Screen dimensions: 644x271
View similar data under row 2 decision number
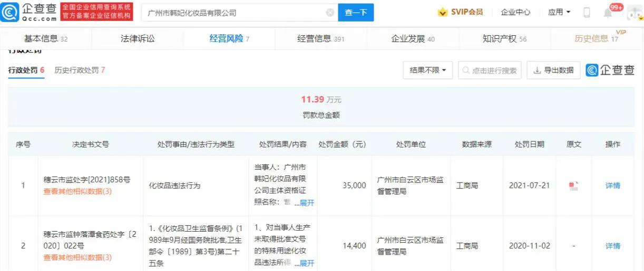coord(77,257)
